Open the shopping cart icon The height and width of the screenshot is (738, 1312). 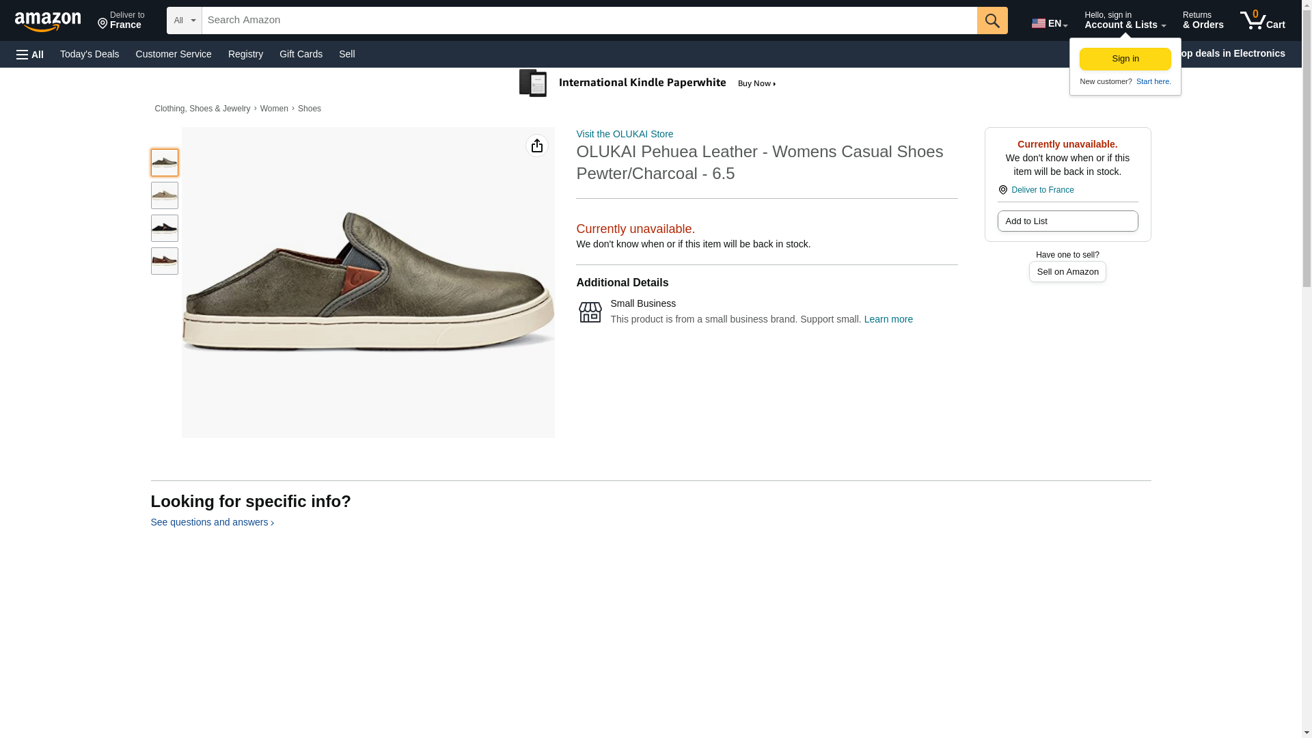(x=1262, y=20)
